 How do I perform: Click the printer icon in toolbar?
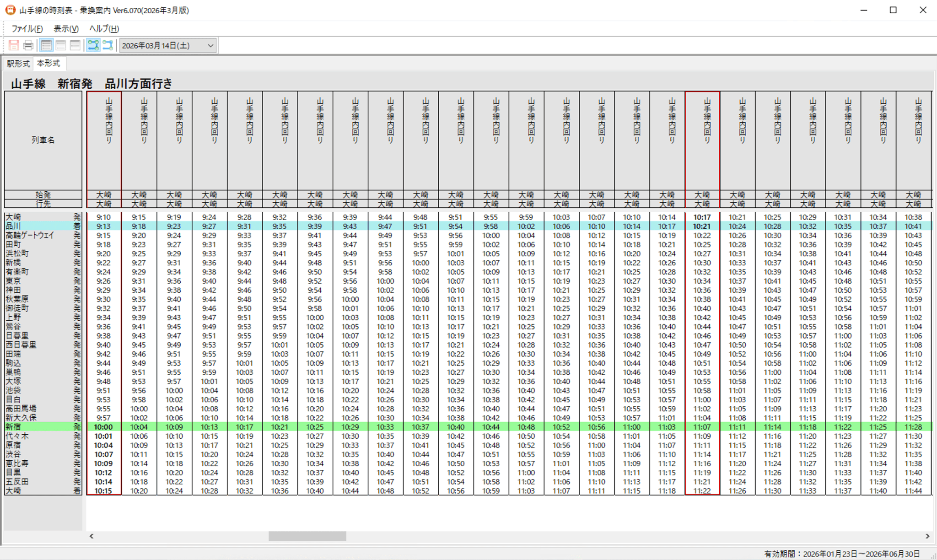click(x=28, y=45)
